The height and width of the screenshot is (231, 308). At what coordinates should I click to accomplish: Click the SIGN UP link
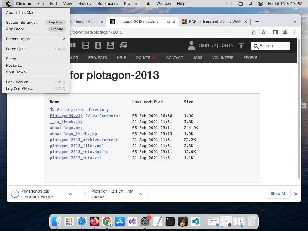[x=208, y=45]
